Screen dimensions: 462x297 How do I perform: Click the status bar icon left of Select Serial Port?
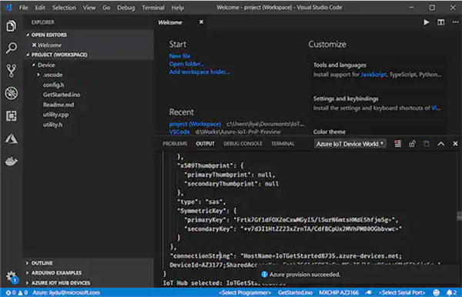[x=369, y=292]
